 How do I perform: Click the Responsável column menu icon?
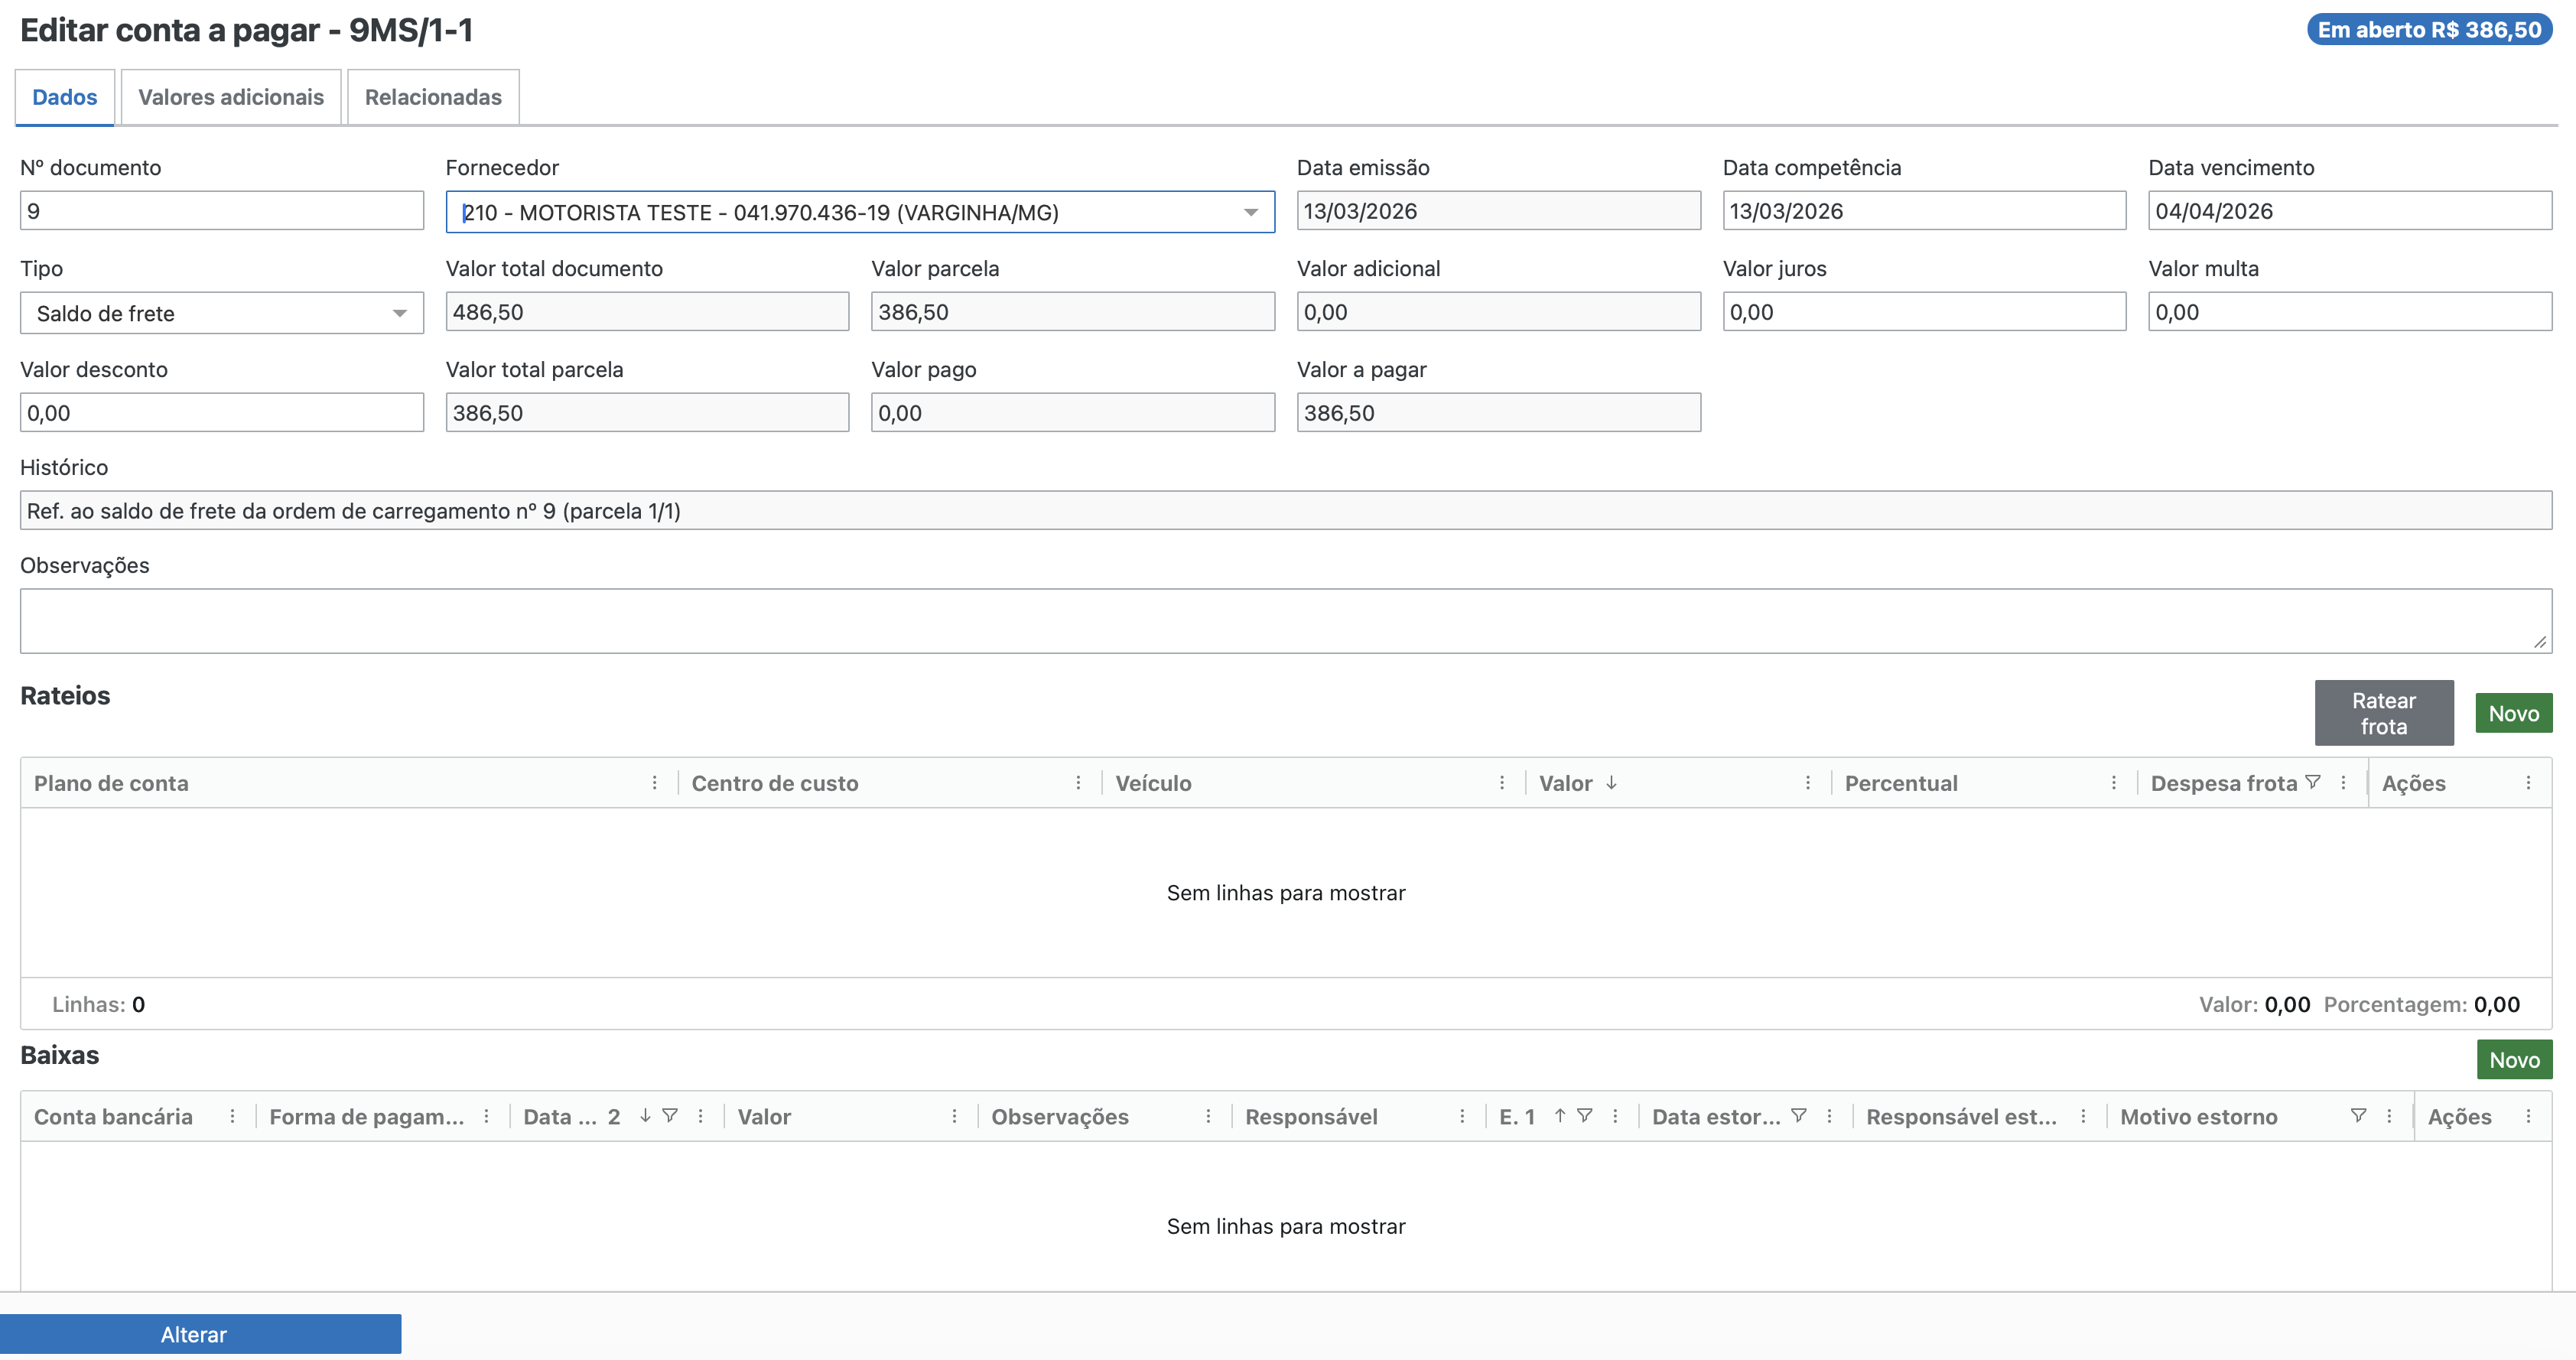coord(1462,1116)
